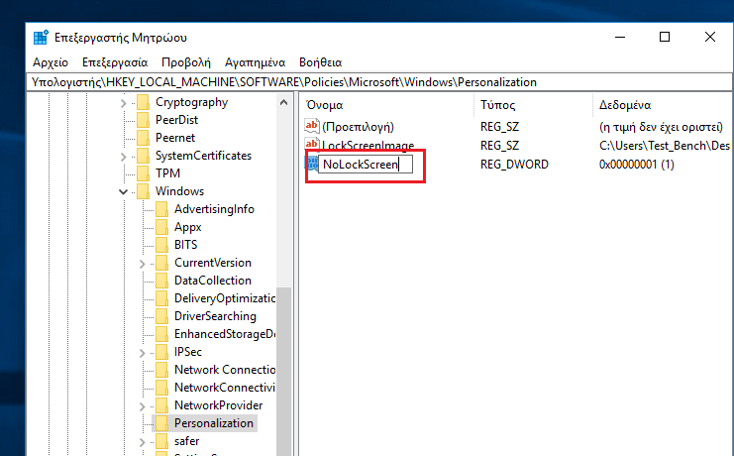Expand the CurrentVersion key

tap(143, 263)
